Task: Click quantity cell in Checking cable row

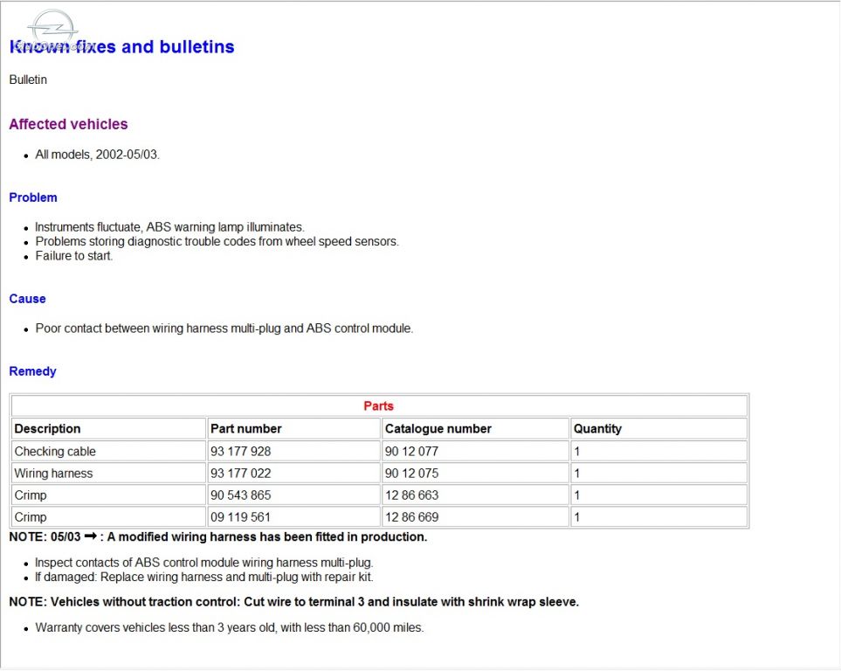Action: pos(659,452)
